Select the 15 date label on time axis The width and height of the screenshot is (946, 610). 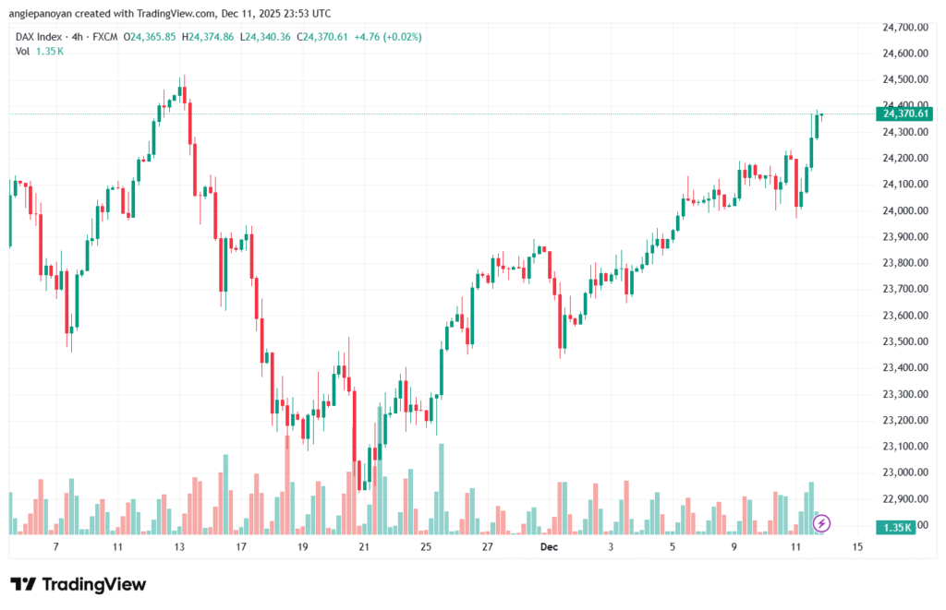pyautogui.click(x=857, y=547)
